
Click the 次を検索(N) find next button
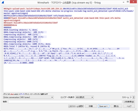click(129, 102)
